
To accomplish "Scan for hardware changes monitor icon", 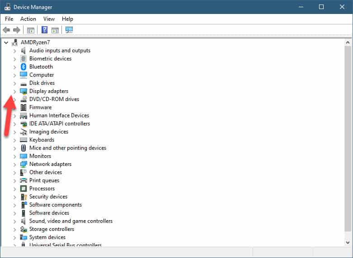I will point(69,30).
